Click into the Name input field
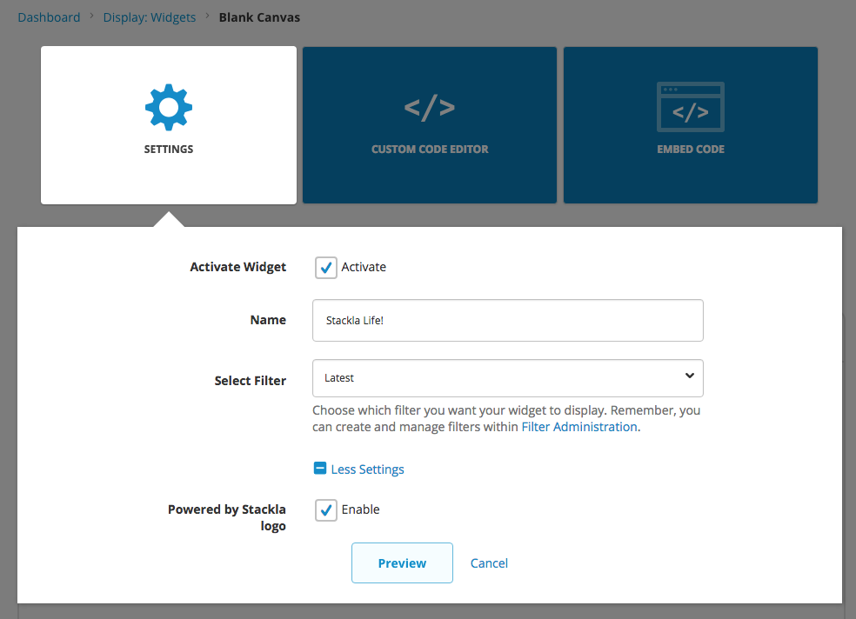This screenshot has height=619, width=856. coord(507,321)
